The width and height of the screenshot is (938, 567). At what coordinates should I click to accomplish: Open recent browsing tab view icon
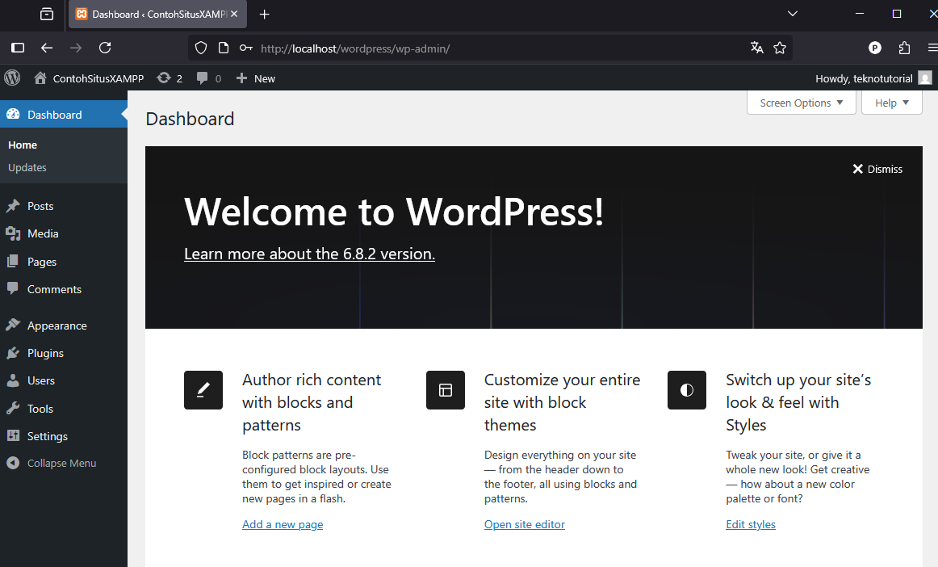coord(47,14)
